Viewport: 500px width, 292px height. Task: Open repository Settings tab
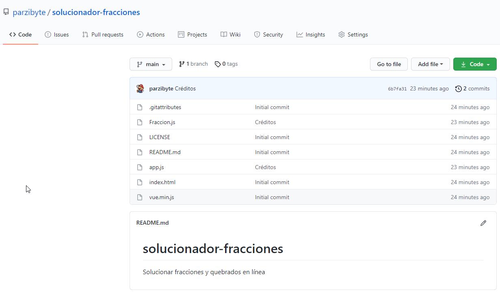[353, 34]
